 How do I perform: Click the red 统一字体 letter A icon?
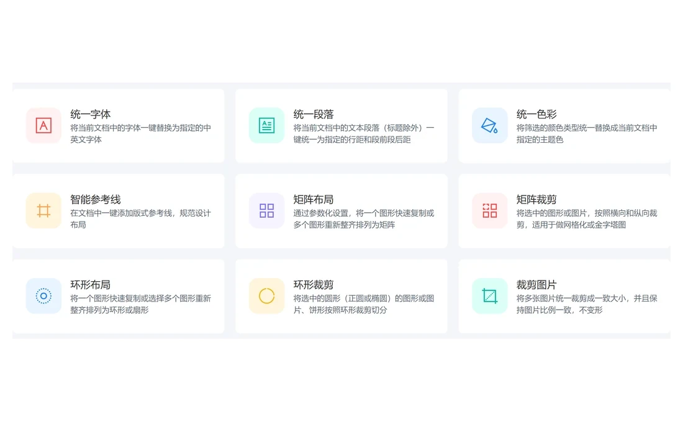(43, 125)
